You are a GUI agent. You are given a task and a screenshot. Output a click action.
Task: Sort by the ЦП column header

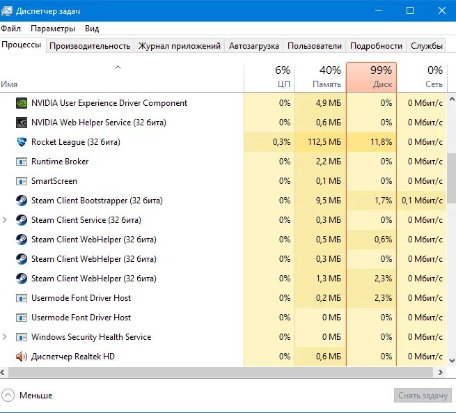pyautogui.click(x=269, y=77)
